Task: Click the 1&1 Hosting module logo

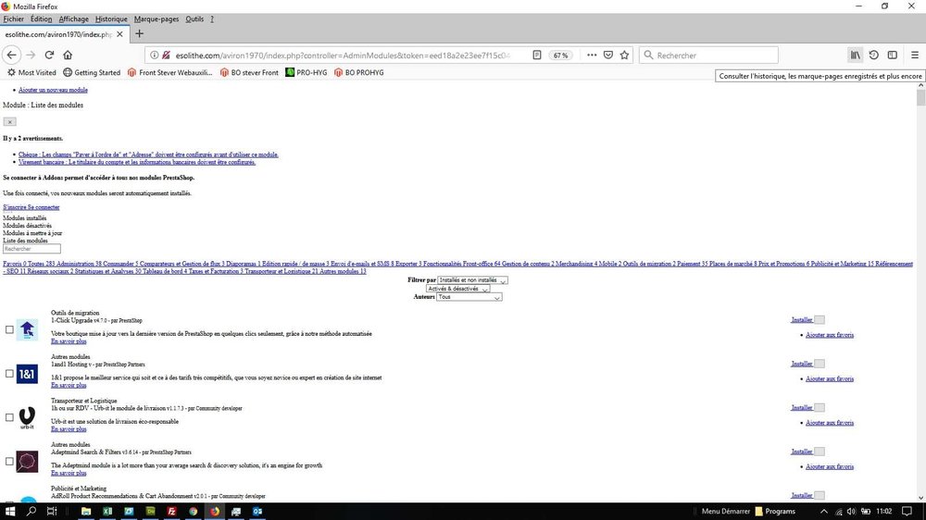Action: (x=27, y=374)
